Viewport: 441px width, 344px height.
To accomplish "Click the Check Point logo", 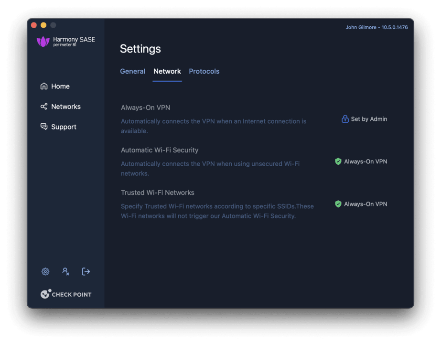I will tap(66, 294).
